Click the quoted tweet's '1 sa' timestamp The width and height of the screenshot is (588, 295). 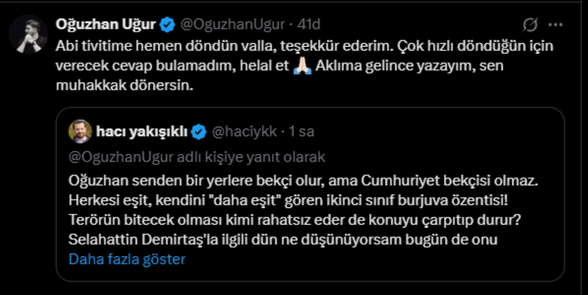[x=301, y=132]
